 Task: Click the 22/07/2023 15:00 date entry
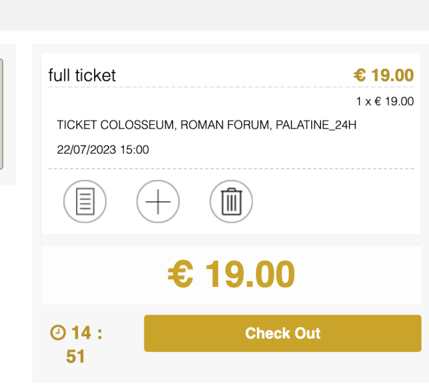(x=103, y=149)
